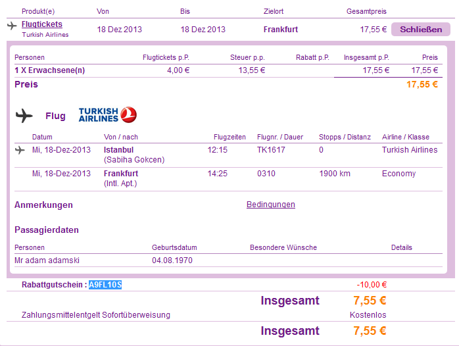Click the Frankfurt arrival city in flight table
This screenshot has height=346, width=459.
point(121,174)
